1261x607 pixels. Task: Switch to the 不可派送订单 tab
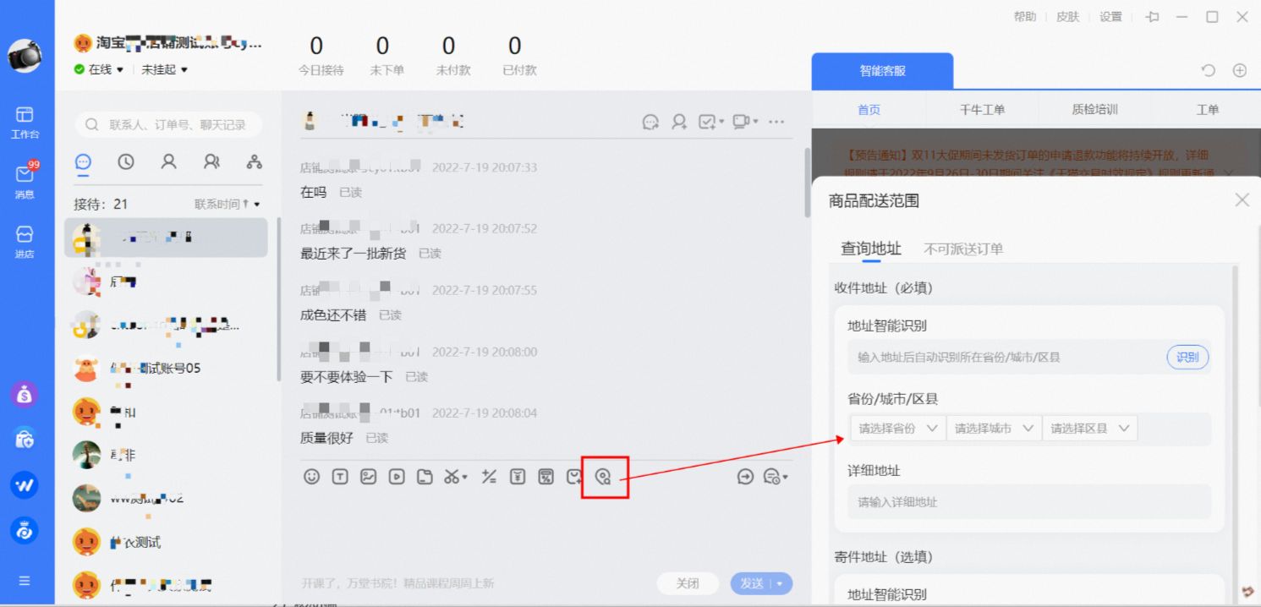963,249
